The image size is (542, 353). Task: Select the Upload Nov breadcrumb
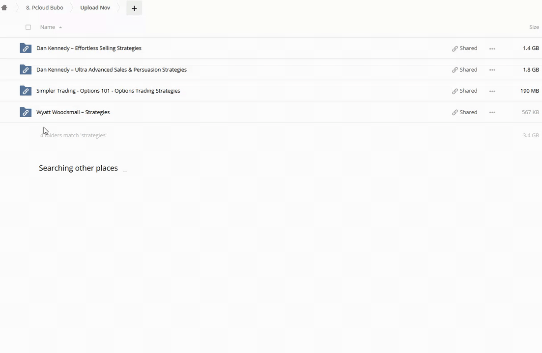(95, 8)
